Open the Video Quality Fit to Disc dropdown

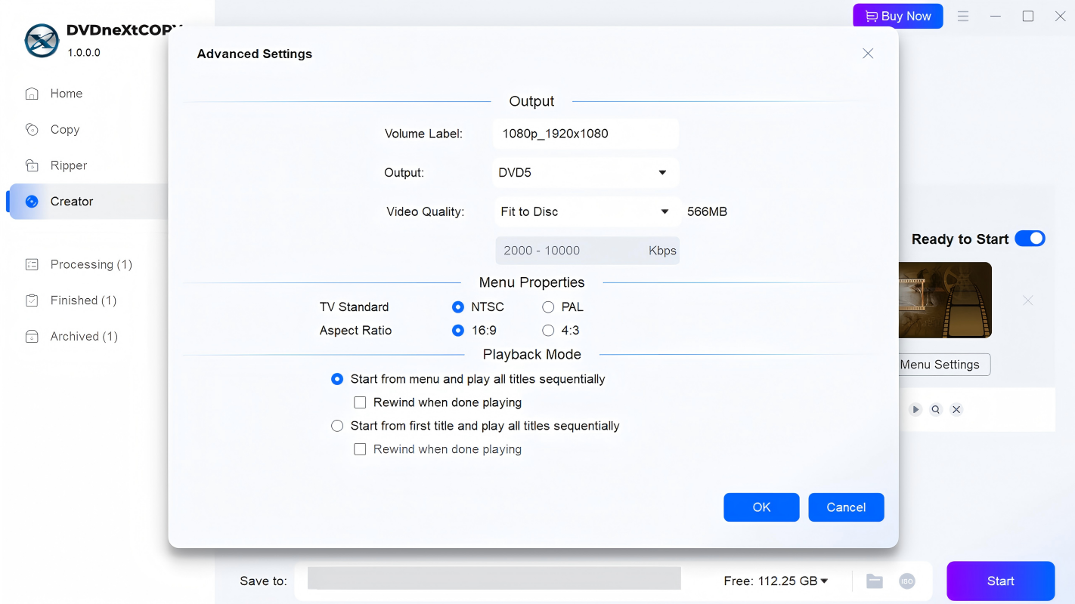click(x=585, y=212)
